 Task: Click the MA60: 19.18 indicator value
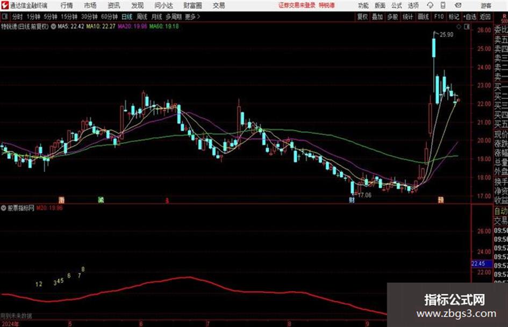(164, 26)
